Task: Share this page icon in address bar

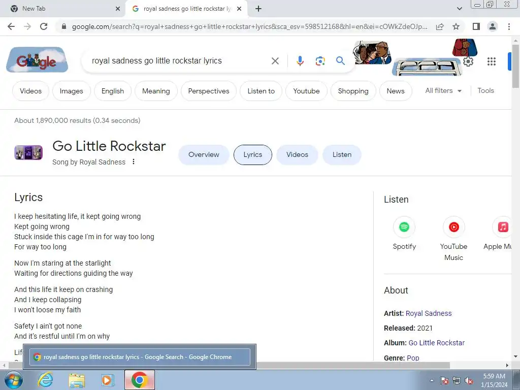Action: 440,26
